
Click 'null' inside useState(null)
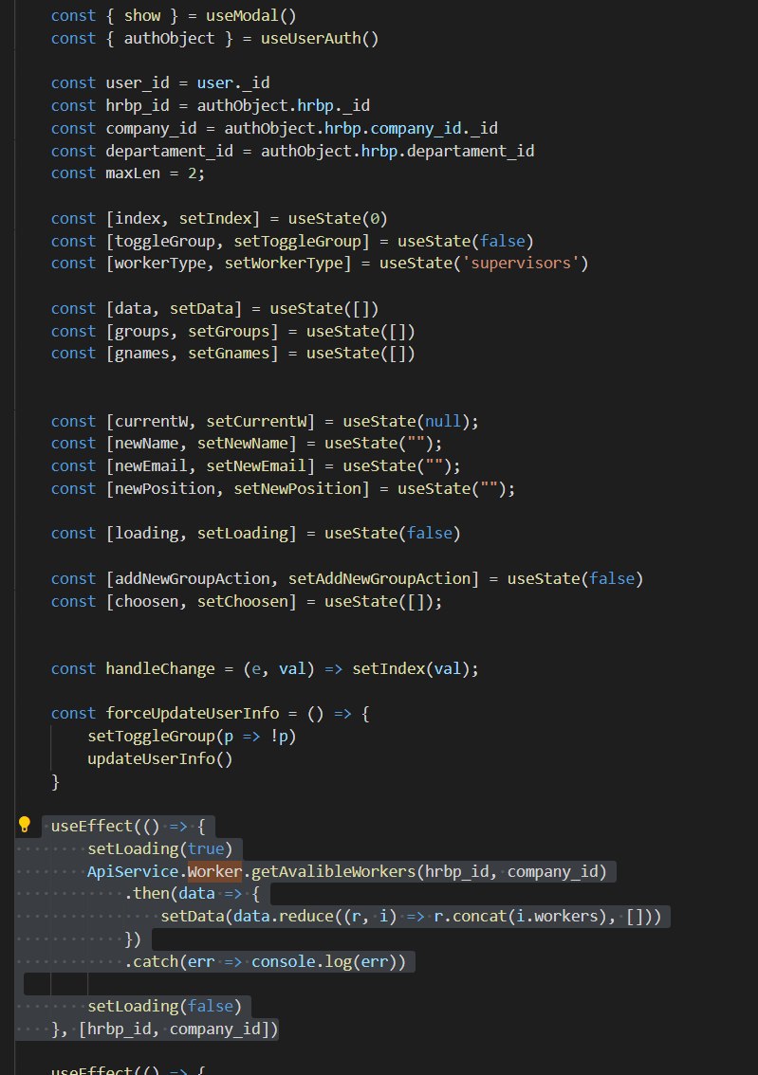(x=443, y=421)
